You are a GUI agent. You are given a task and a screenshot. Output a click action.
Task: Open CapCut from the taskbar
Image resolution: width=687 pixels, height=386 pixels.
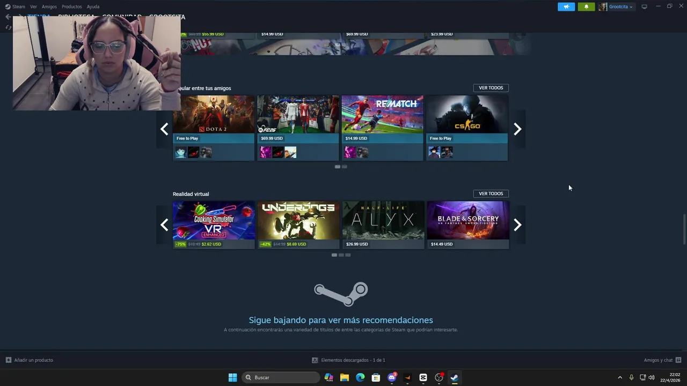(x=423, y=377)
